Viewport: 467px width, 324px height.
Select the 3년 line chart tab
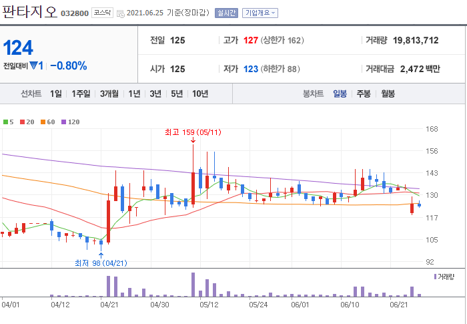click(x=155, y=94)
